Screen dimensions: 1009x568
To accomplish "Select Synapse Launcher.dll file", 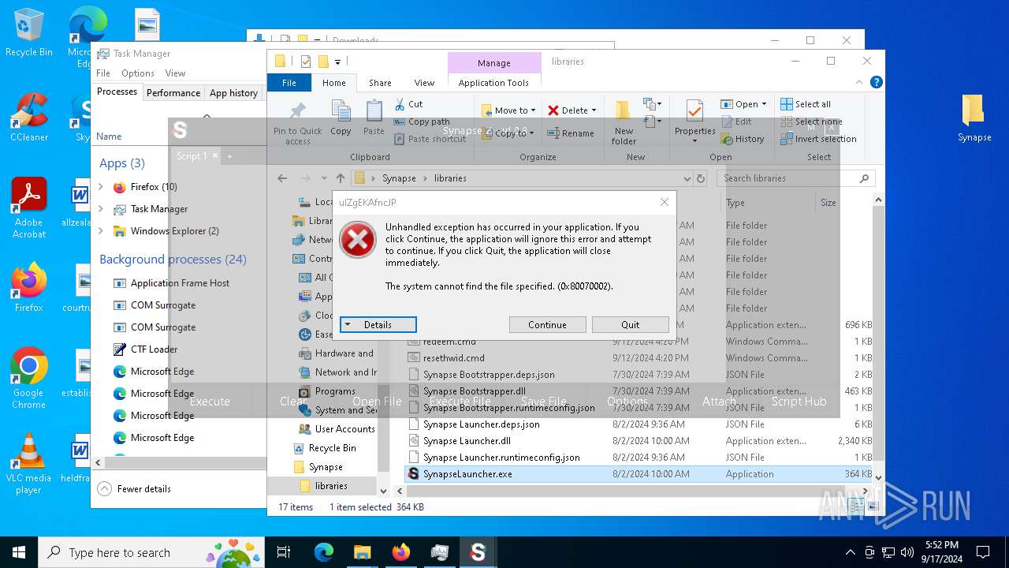I will click(467, 441).
